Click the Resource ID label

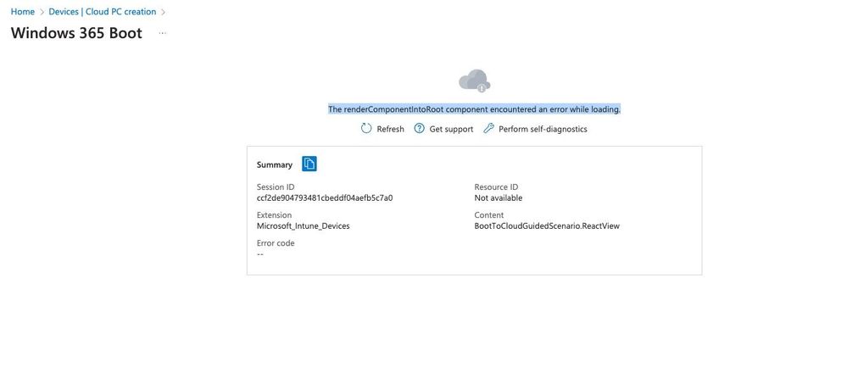[496, 187]
